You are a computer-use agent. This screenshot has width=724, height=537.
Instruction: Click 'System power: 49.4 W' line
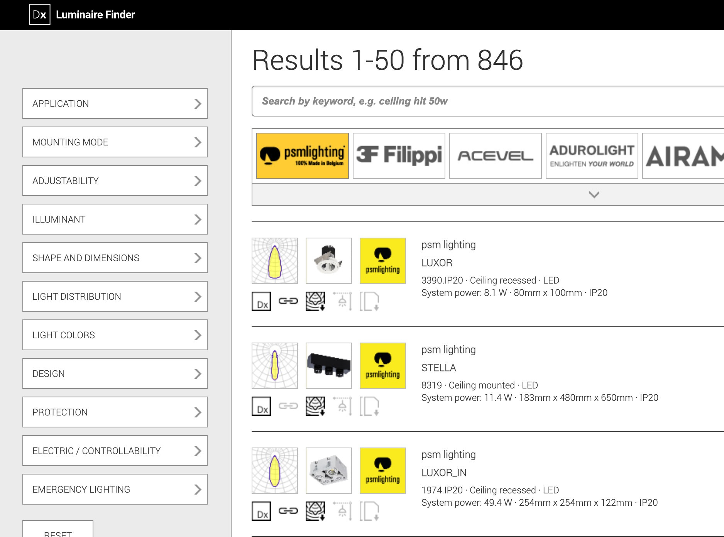[540, 503]
